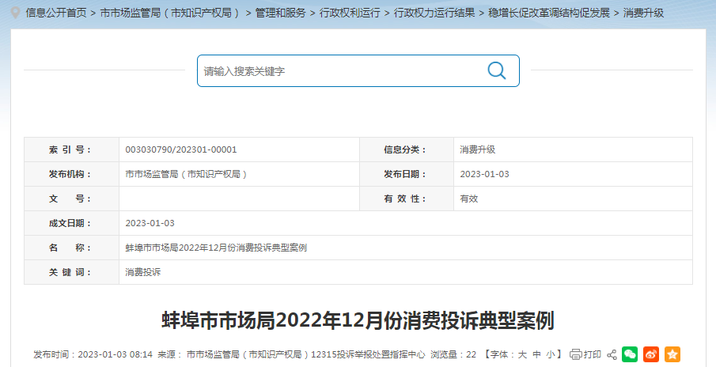The height and width of the screenshot is (367, 716).
Task: Open 市市场监管局（市知识产权局） breadcrumb link
Action: (x=171, y=13)
